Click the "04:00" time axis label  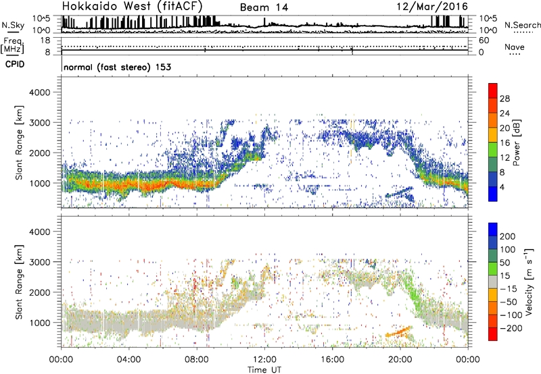tap(128, 360)
